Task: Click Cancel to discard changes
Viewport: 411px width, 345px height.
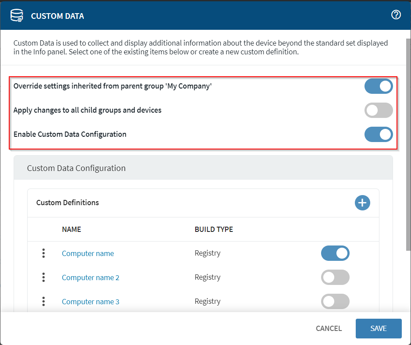Action: tap(329, 328)
